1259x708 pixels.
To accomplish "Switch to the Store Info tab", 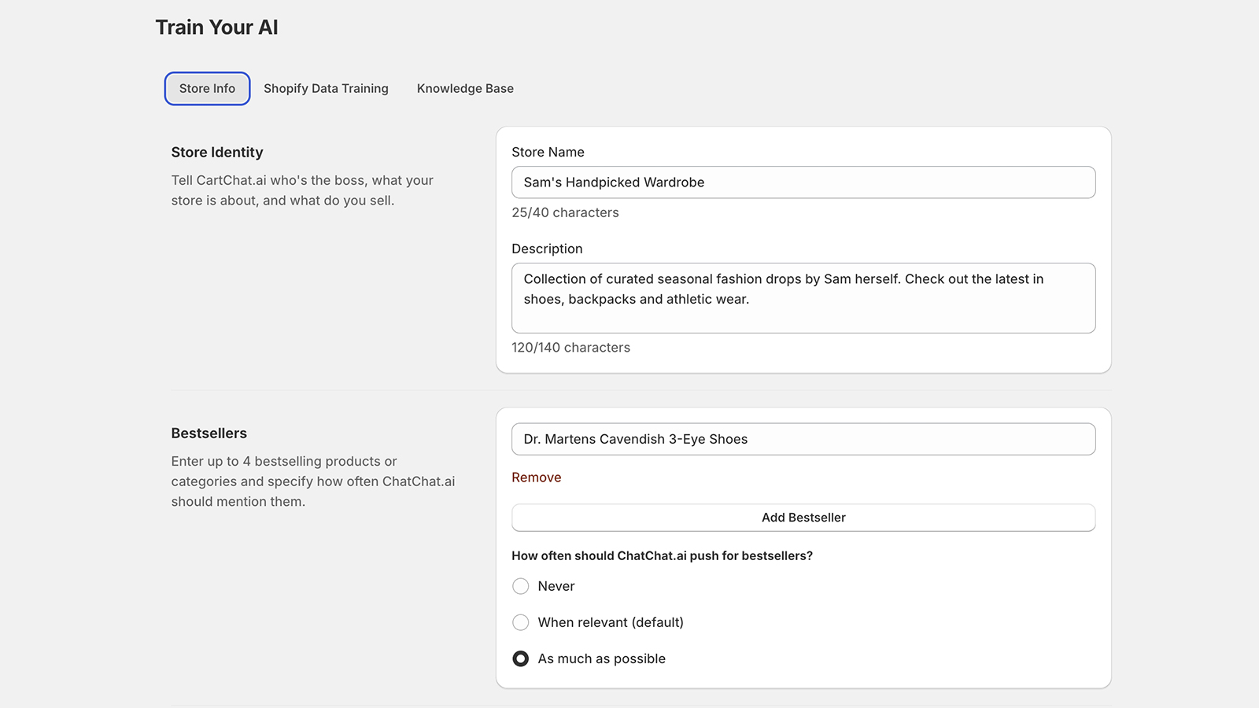I will [207, 88].
